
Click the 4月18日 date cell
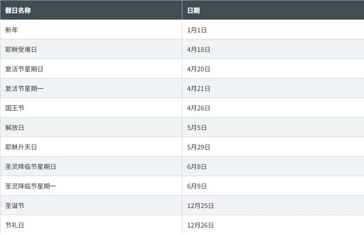(x=199, y=49)
